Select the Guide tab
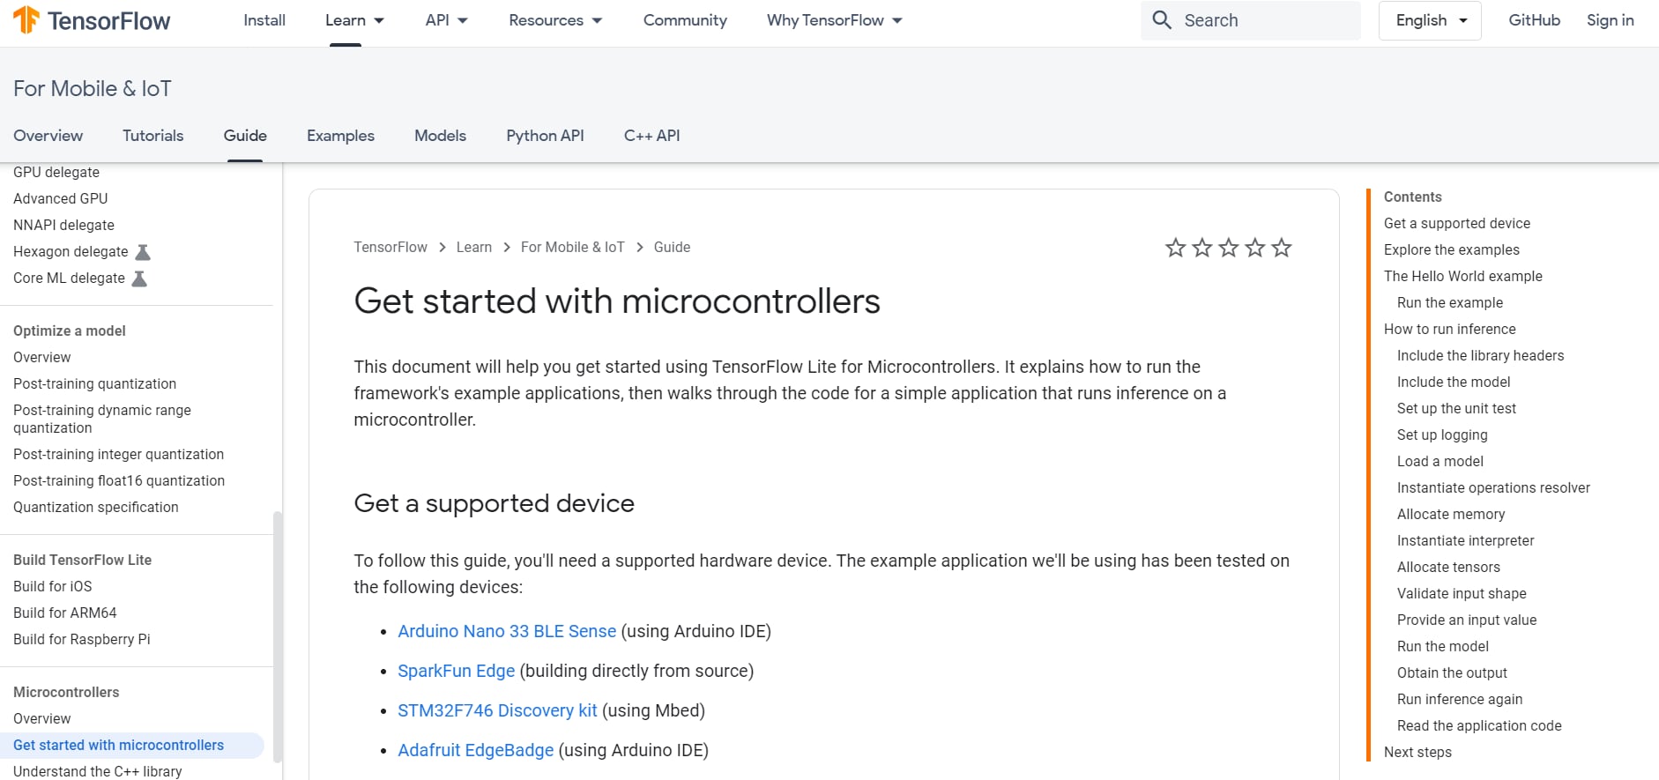Viewport: 1659px width, 780px height. (x=245, y=136)
